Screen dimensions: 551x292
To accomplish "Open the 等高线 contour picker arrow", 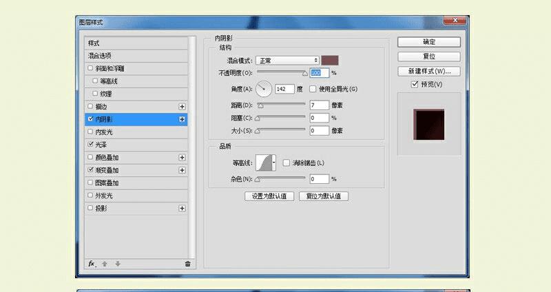I will coord(273,163).
